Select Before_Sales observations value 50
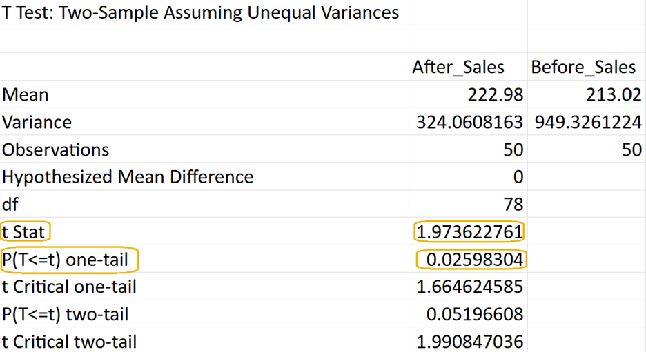Screen dimensions: 646x352 [x=631, y=149]
